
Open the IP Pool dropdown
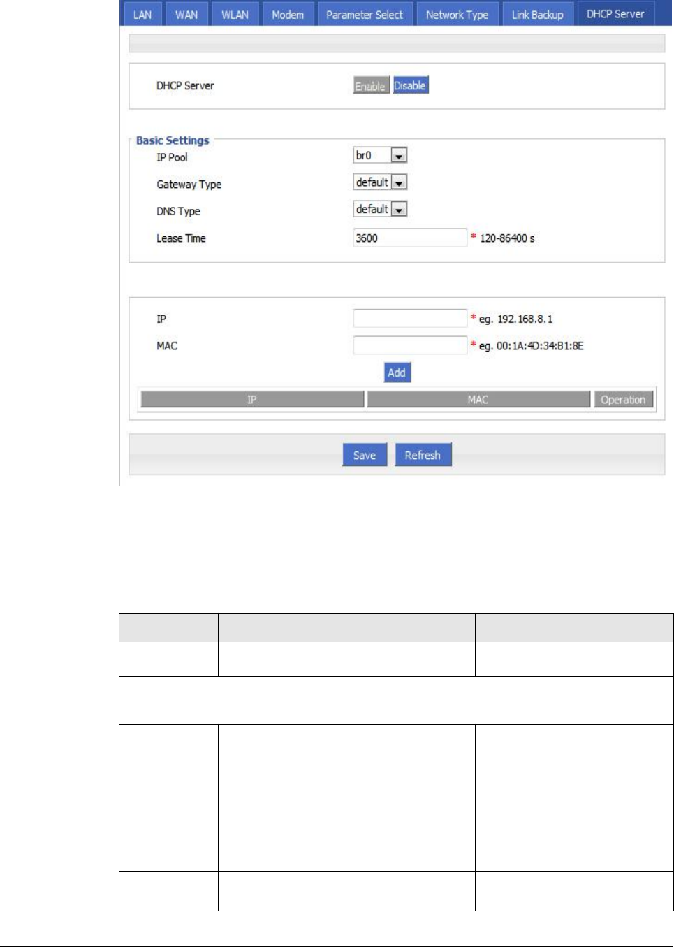[x=380, y=155]
